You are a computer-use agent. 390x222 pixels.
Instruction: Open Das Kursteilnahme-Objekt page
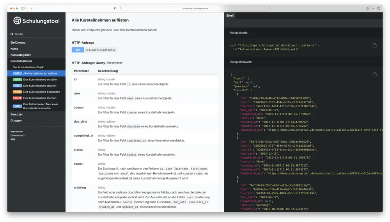pyautogui.click(x=28, y=67)
